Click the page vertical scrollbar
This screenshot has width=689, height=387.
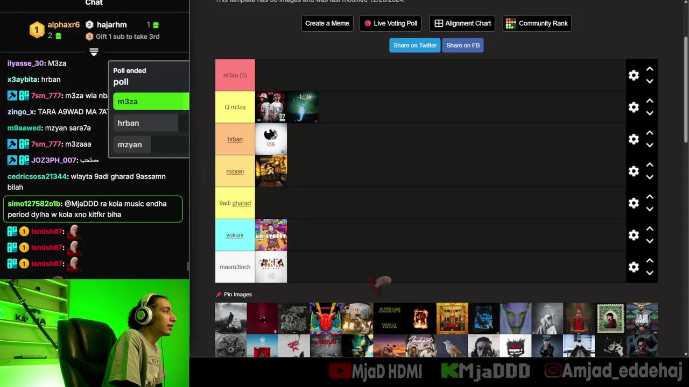click(x=686, y=89)
